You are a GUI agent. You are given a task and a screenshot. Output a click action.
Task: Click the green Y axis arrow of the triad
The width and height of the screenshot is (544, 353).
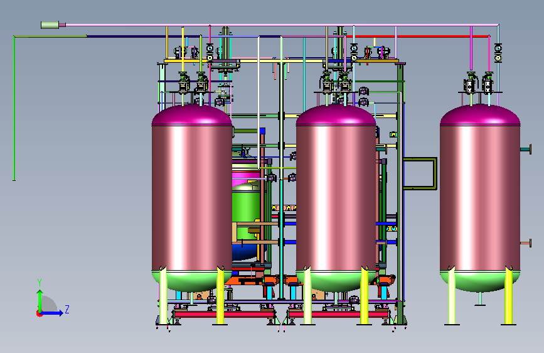click(40, 300)
